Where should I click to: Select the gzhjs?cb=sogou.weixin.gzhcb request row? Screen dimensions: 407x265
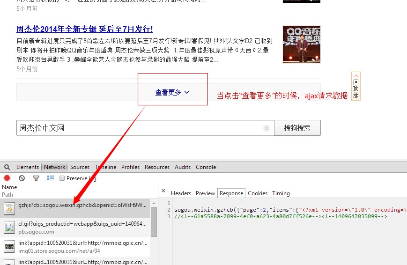(x=75, y=208)
